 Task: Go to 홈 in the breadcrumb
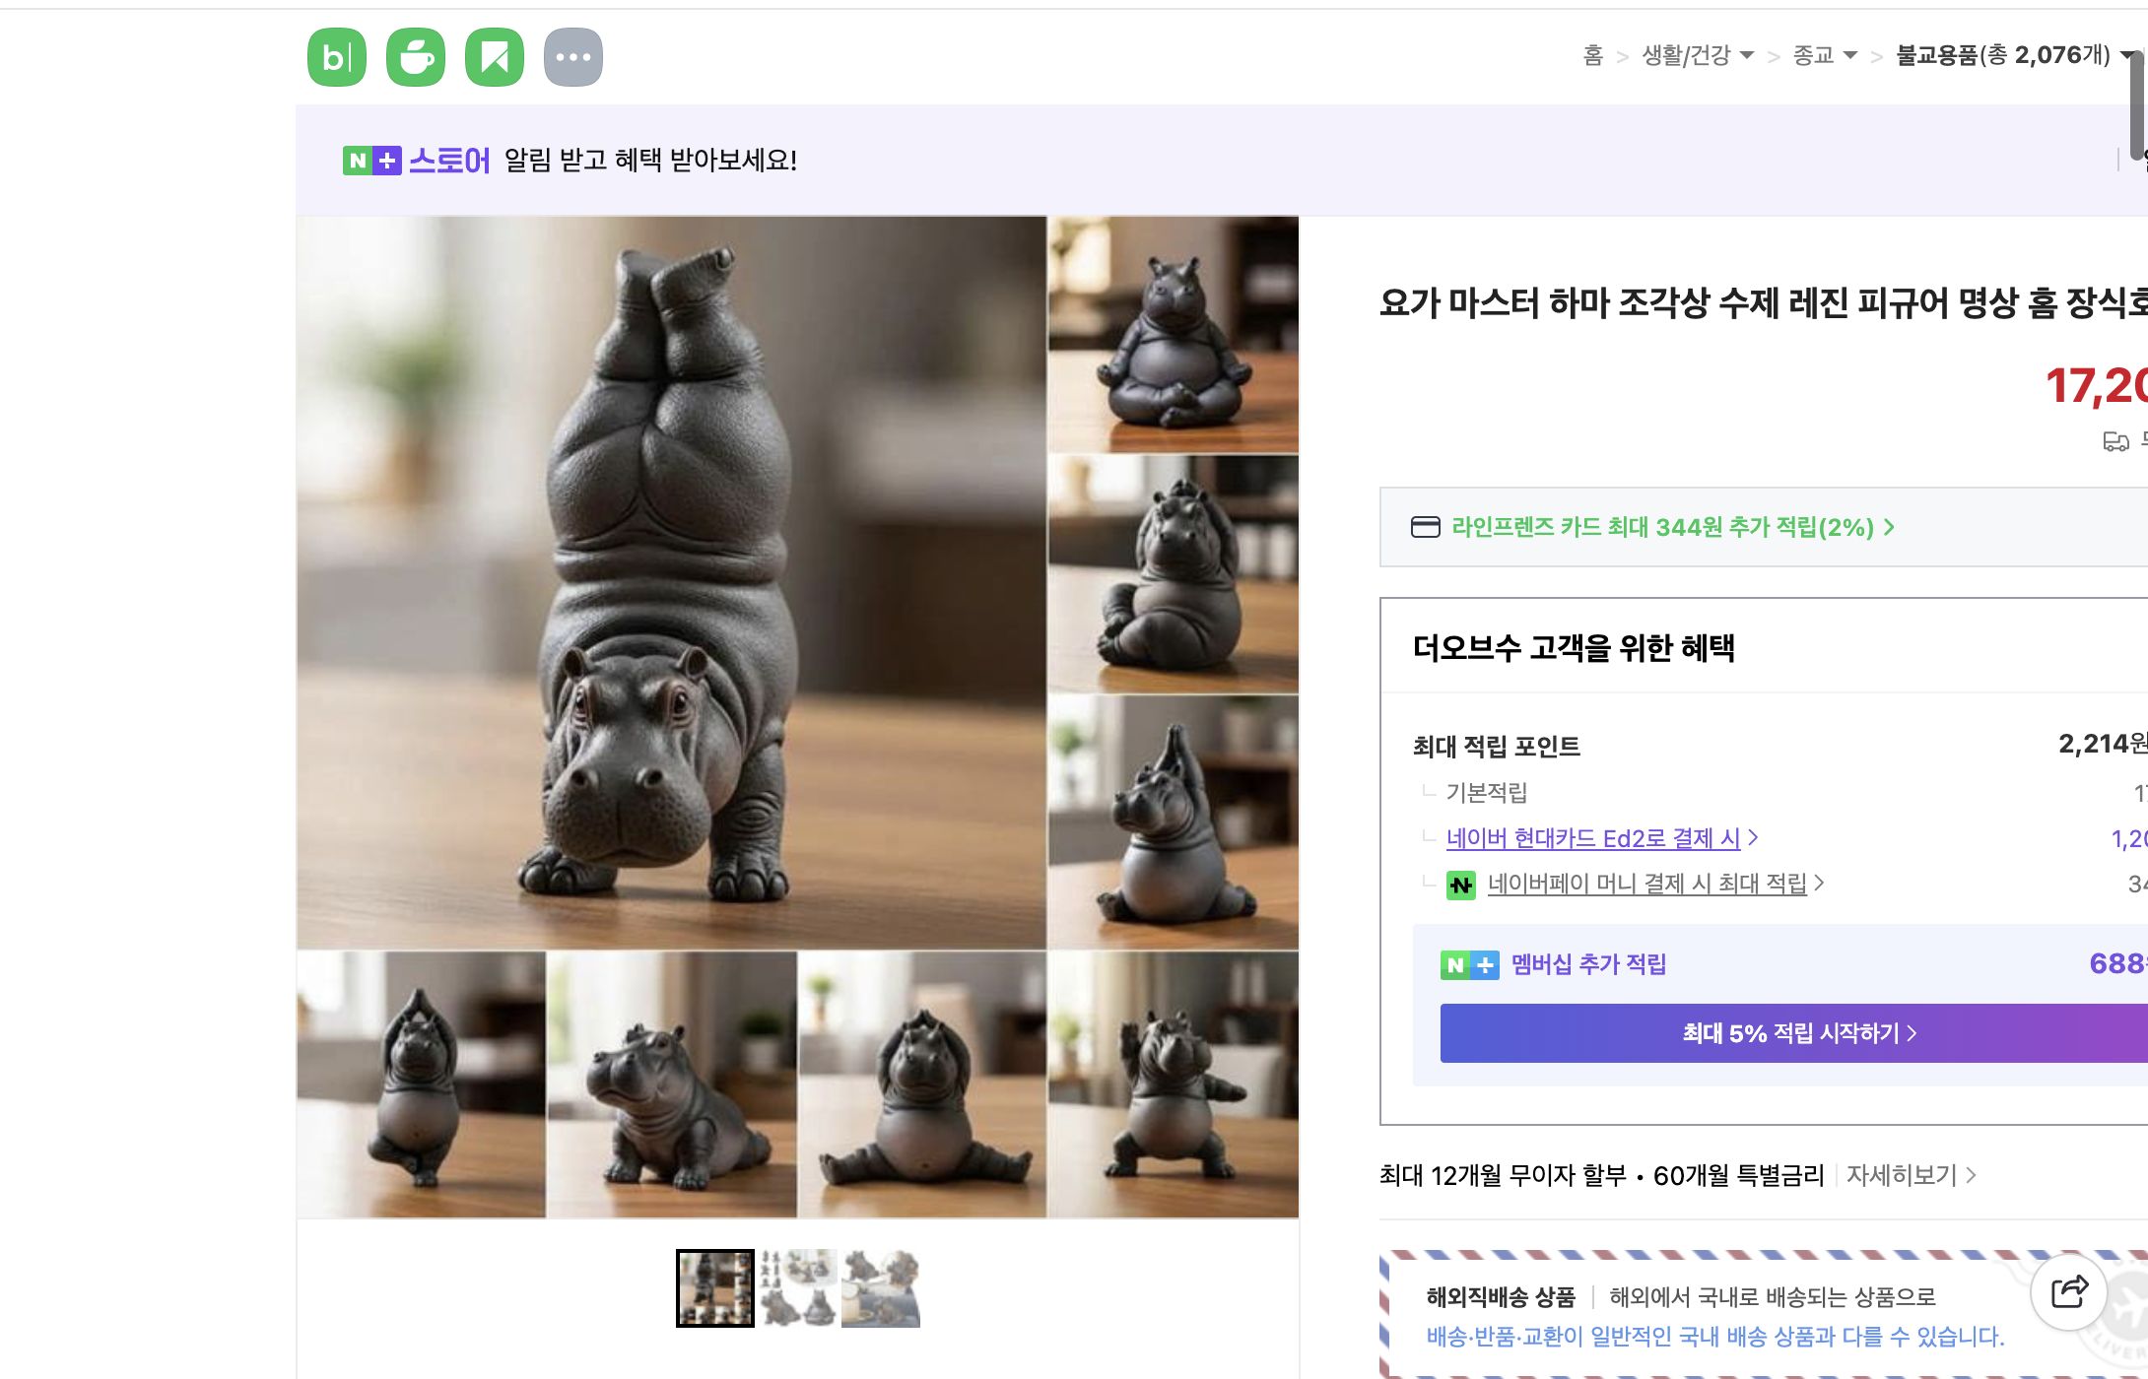point(1592,56)
